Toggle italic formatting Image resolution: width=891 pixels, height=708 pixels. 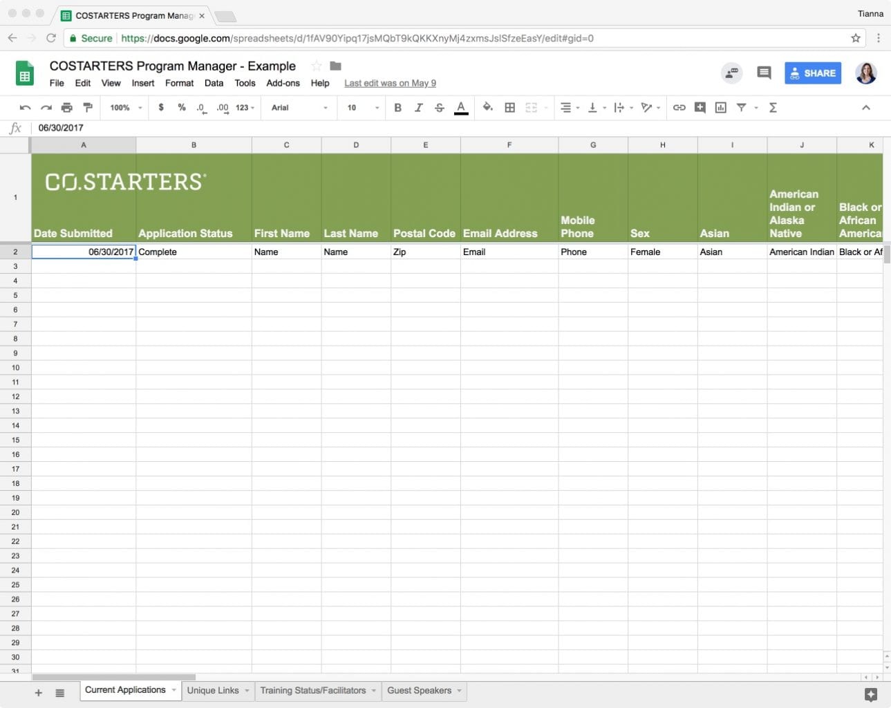418,108
